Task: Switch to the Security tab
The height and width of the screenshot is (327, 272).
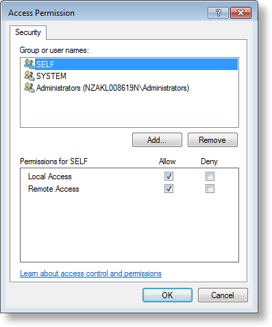Action: (x=28, y=32)
